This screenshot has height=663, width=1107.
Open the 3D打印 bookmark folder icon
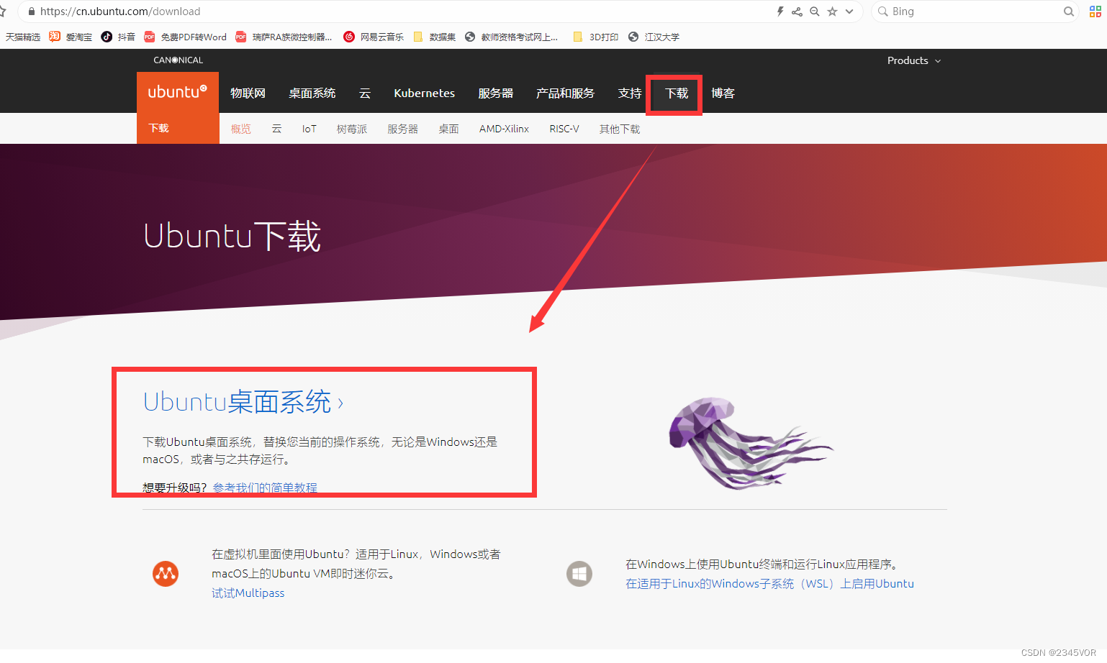[578, 37]
